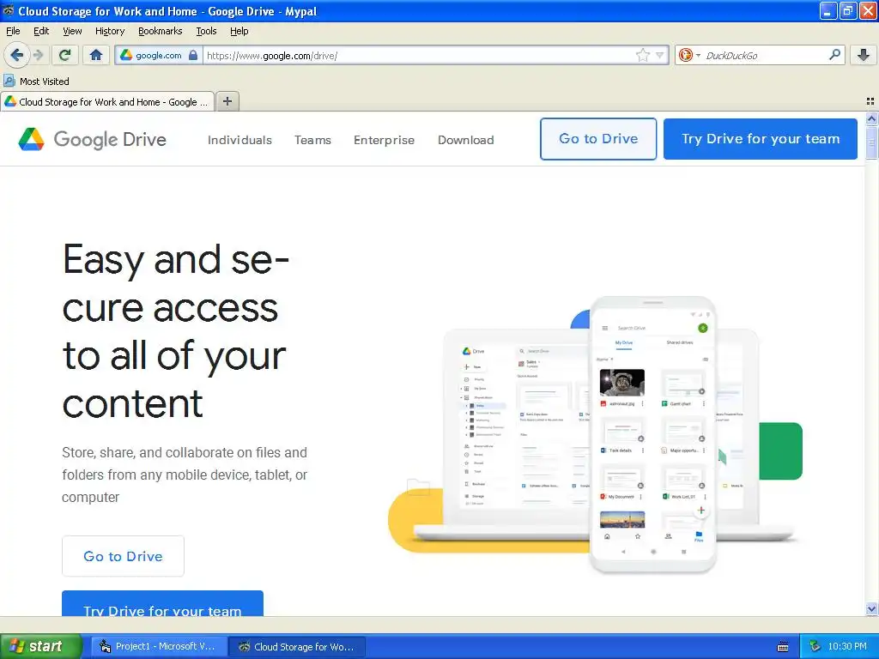Viewport: 879px width, 659px height.
Task: Reload the page with the refresh icon
Action: pyautogui.click(x=64, y=55)
